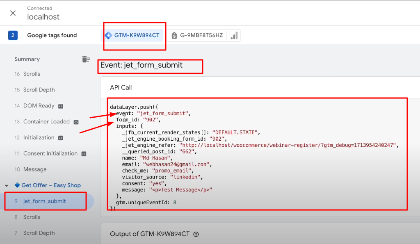Screen dimensions: 420x244
Task: Clear the event list with trash icon
Action: click(86, 59)
